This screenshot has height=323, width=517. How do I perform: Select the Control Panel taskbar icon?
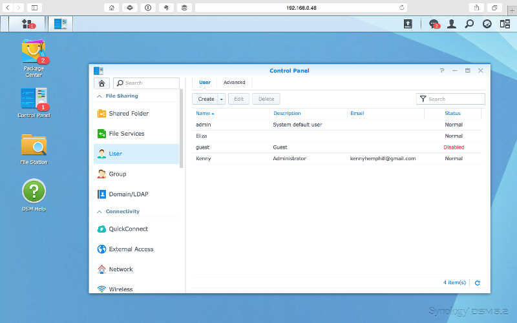tap(61, 24)
